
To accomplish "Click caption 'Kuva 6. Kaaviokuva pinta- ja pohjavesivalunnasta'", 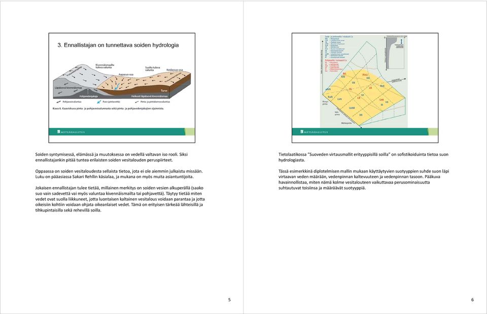I will 108,109.
